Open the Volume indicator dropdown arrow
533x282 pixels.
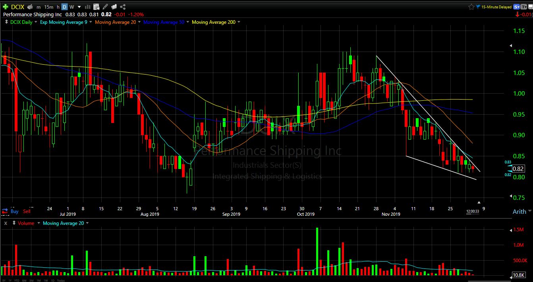[39, 223]
